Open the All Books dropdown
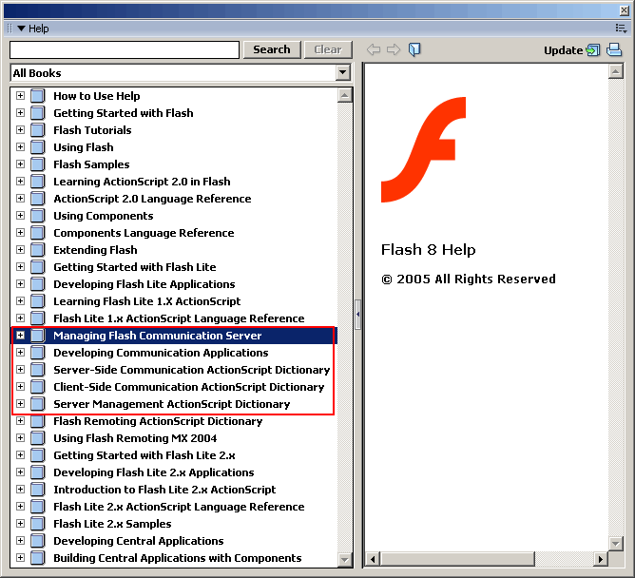 (342, 73)
